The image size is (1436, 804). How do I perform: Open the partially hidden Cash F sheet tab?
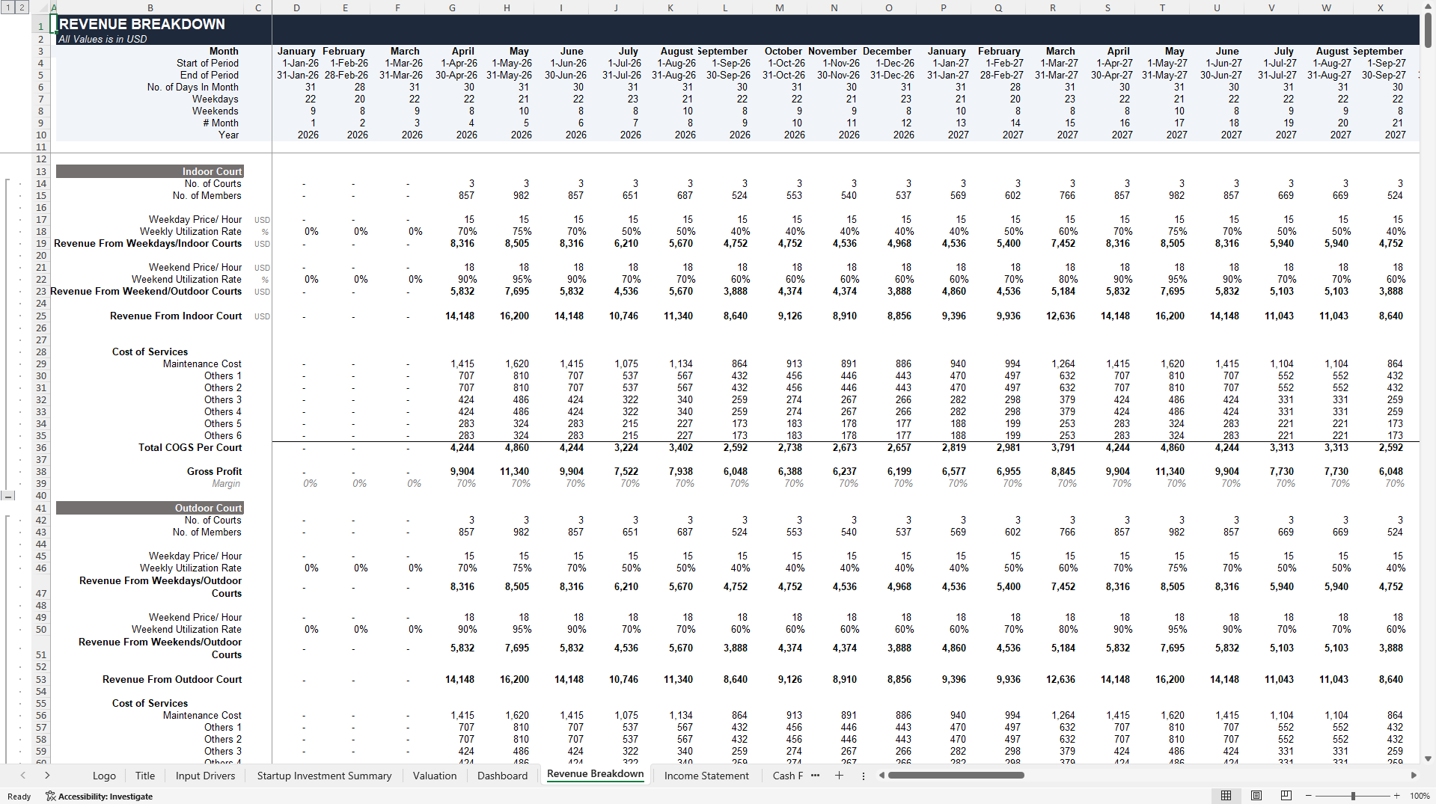(787, 776)
